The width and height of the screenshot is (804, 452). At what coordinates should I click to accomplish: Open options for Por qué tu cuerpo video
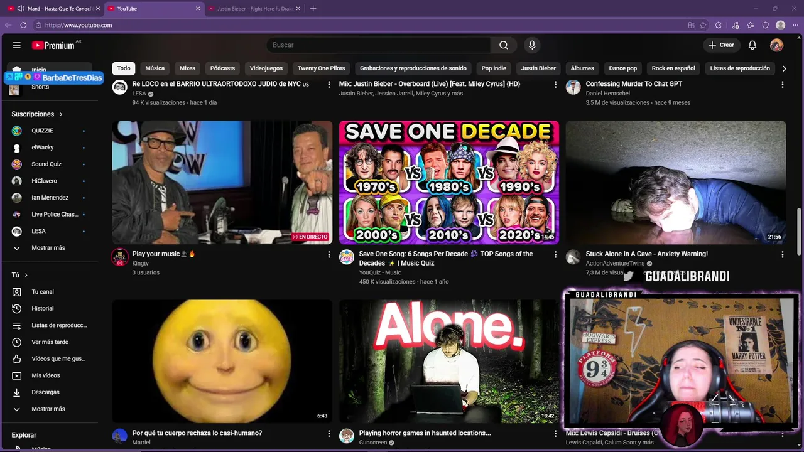coord(329,433)
